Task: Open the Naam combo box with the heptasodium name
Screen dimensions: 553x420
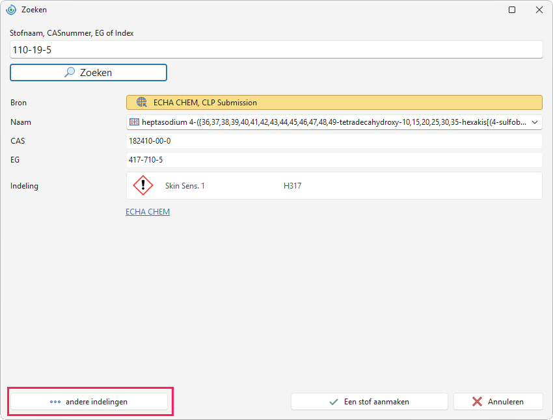Action: [x=334, y=122]
